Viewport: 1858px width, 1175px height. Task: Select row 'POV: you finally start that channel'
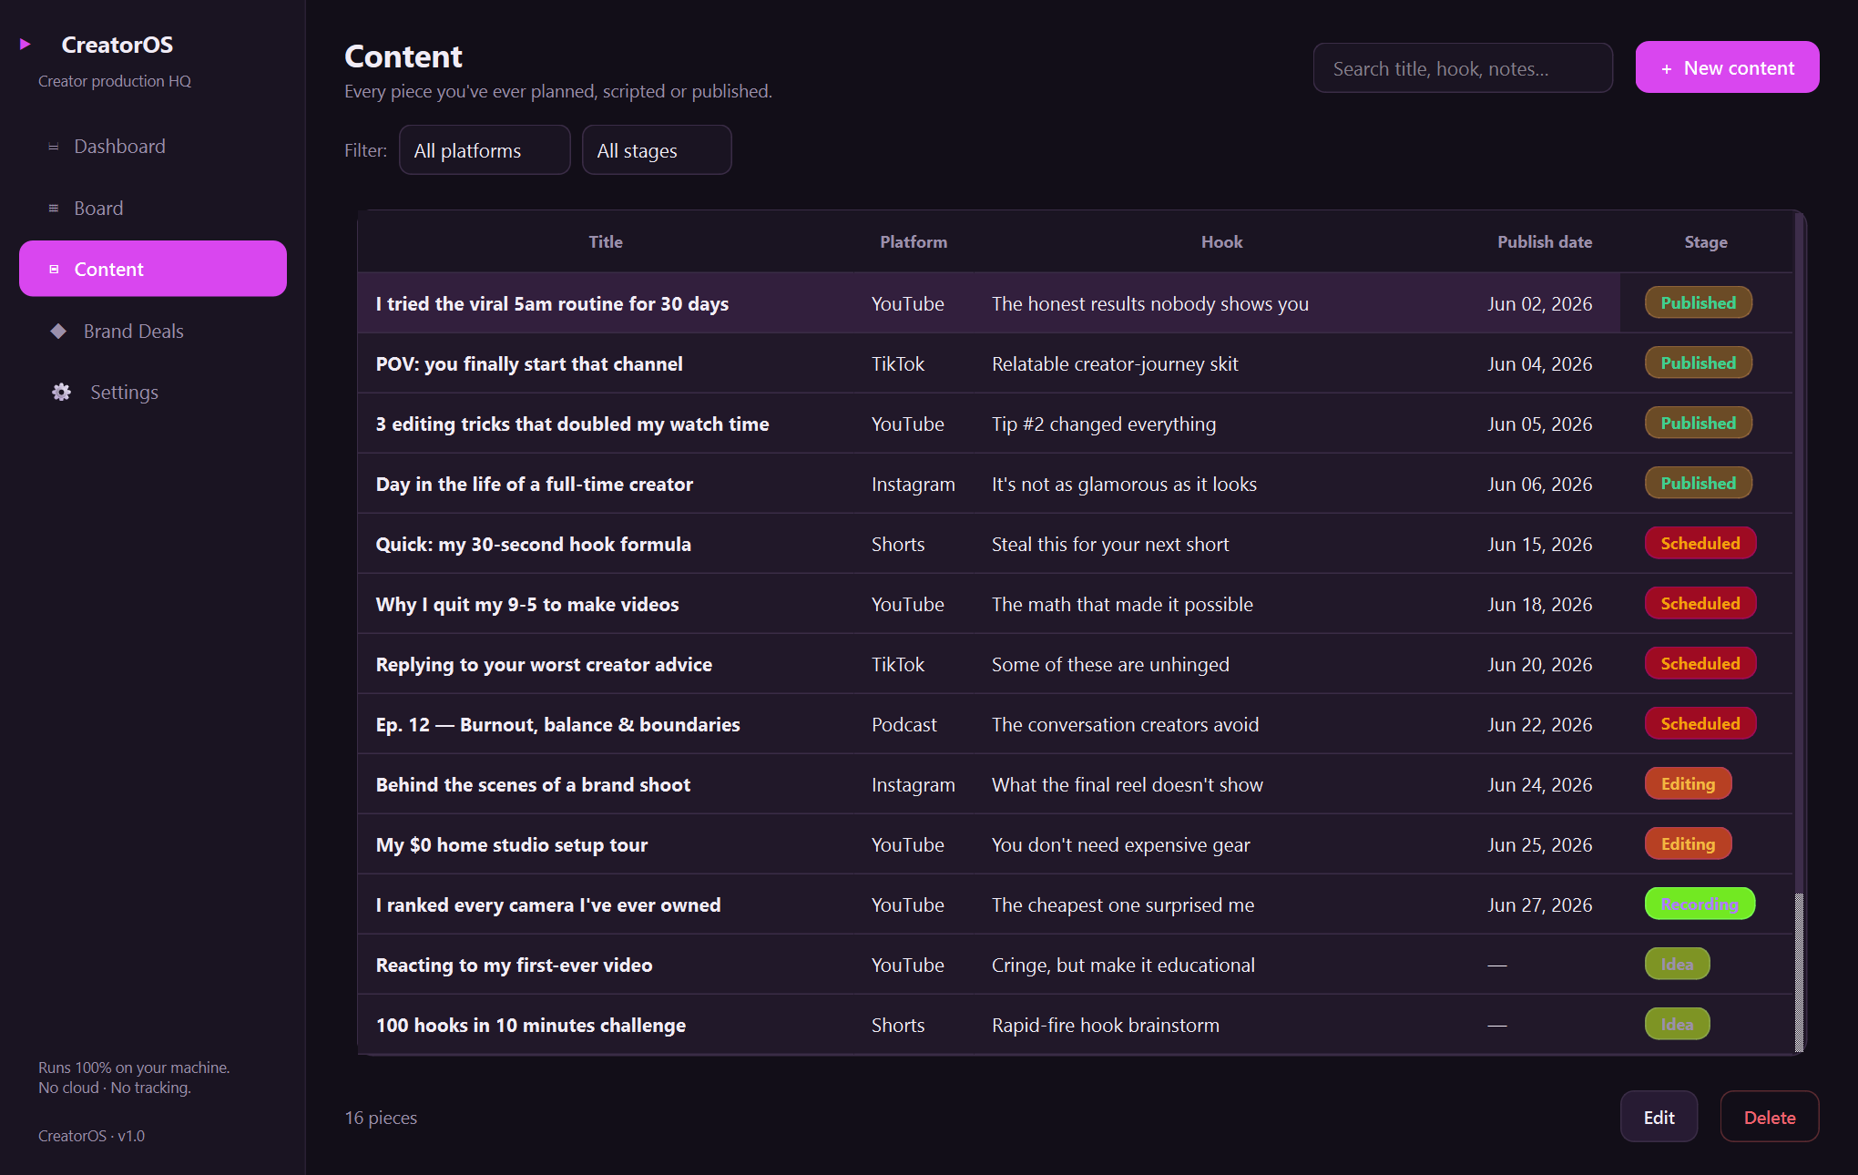(1075, 363)
